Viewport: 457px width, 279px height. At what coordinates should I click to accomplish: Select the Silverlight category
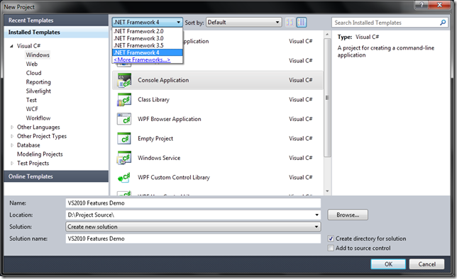coord(38,91)
